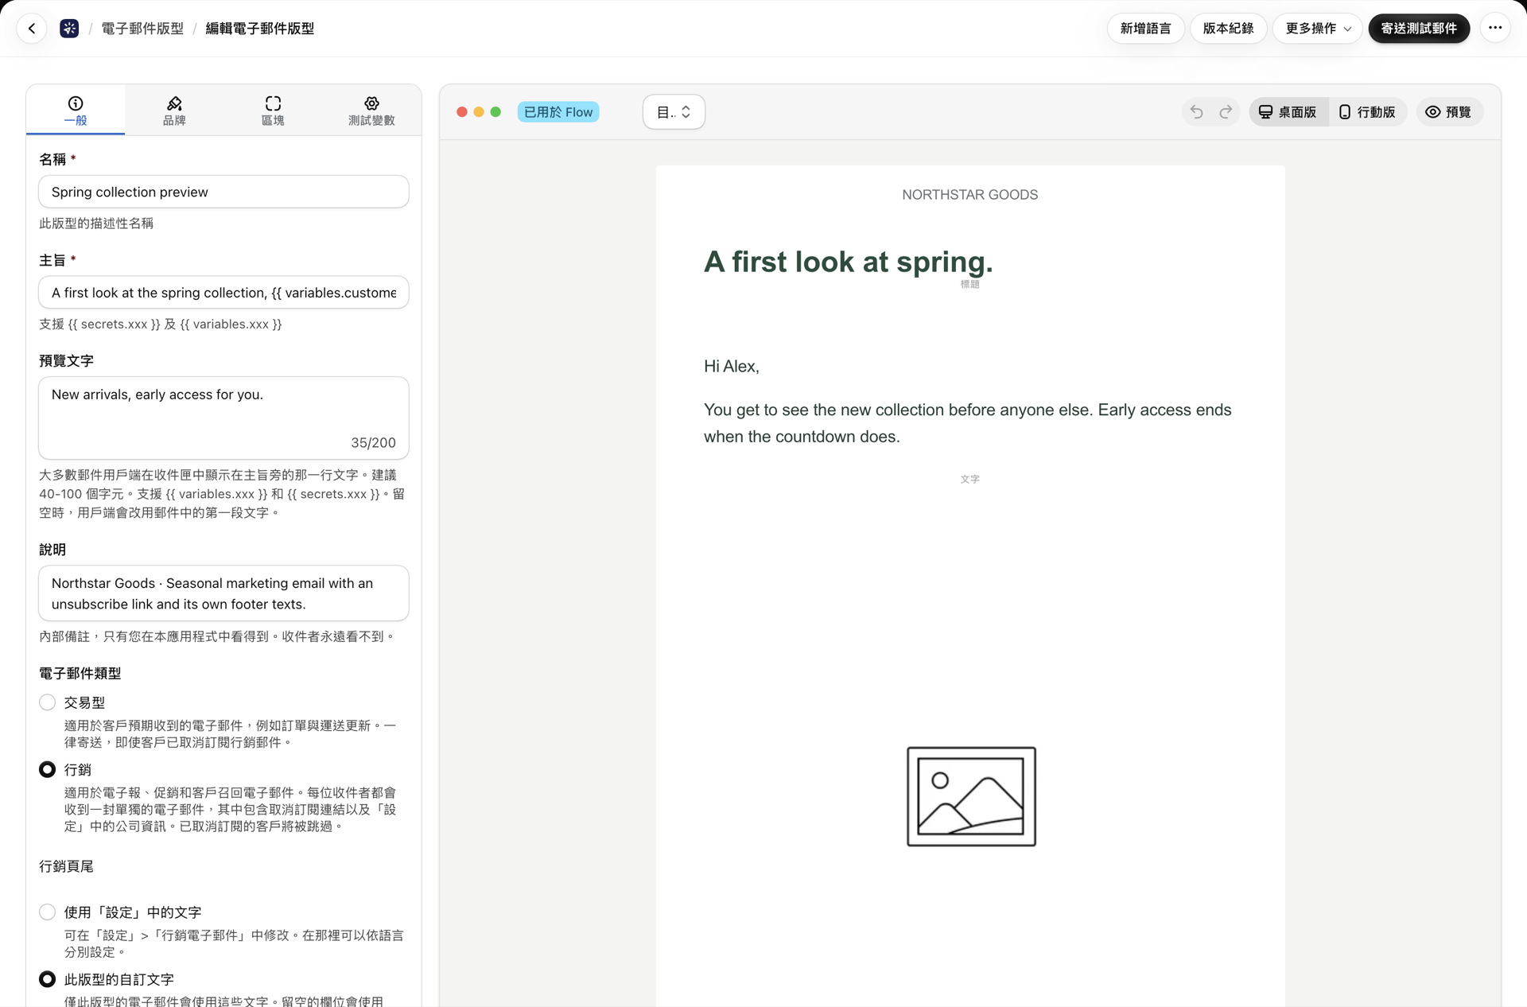Switch to the 測試變數 tab
The image size is (1527, 1007).
[371, 111]
